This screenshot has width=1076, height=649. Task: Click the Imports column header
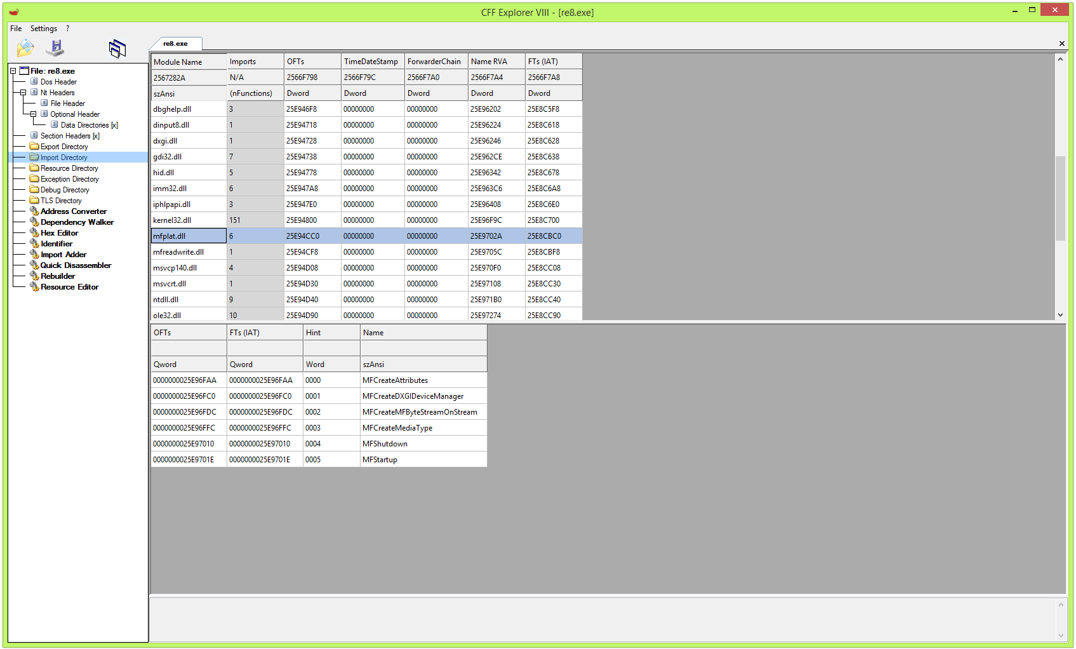tap(255, 62)
